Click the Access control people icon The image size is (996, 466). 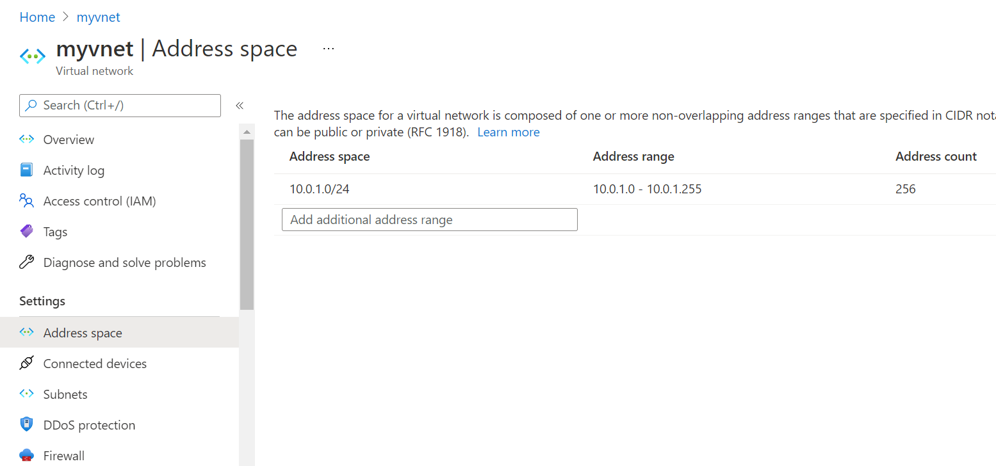coord(26,201)
